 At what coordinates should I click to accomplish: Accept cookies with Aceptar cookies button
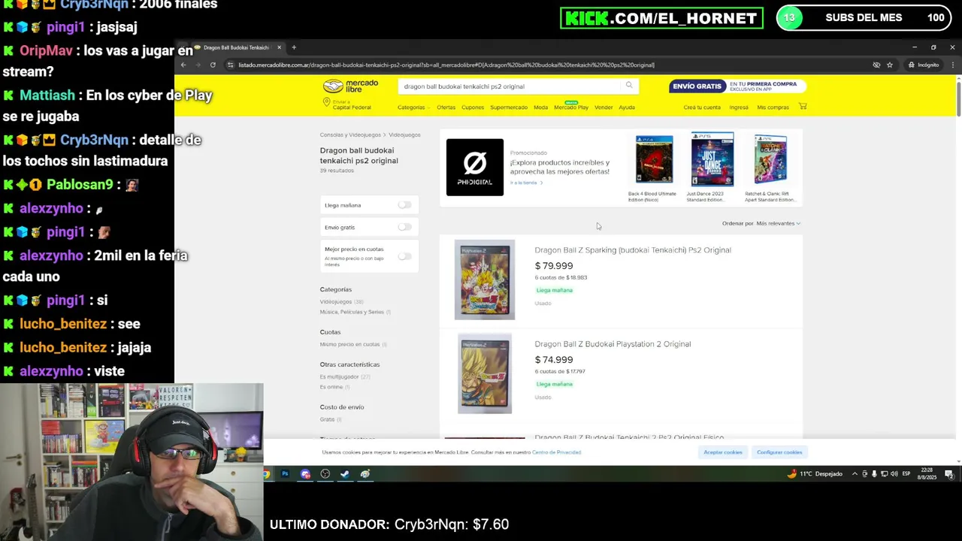723,452
